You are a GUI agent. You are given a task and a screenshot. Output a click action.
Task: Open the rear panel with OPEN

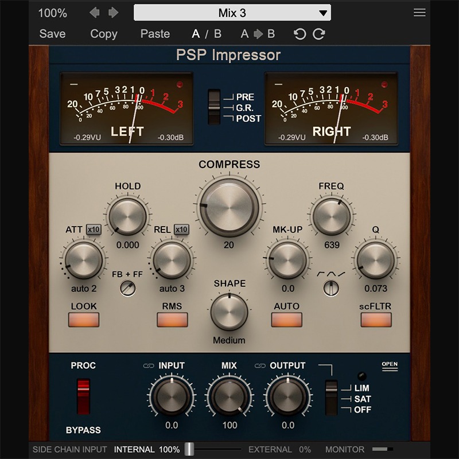(x=390, y=365)
